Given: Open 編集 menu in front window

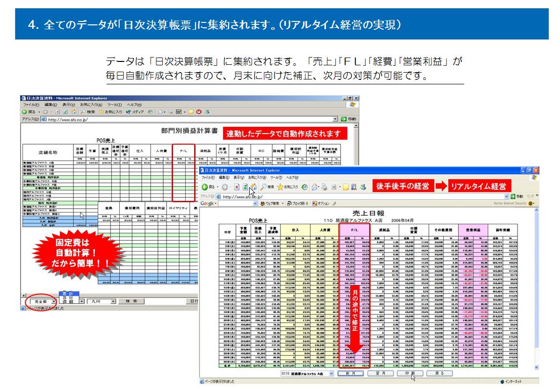Looking at the screenshot, I should (x=224, y=177).
